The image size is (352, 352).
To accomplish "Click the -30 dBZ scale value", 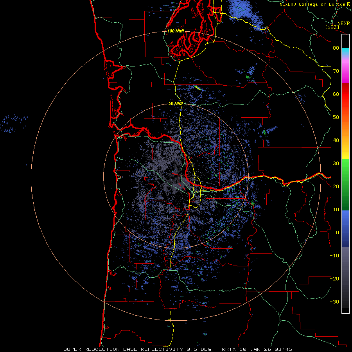I will (x=334, y=302).
